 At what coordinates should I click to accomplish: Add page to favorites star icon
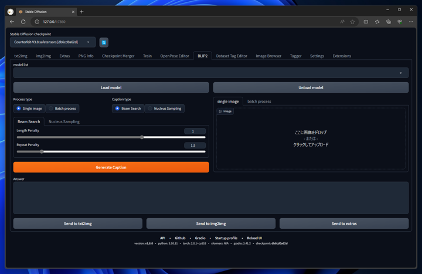click(352, 22)
